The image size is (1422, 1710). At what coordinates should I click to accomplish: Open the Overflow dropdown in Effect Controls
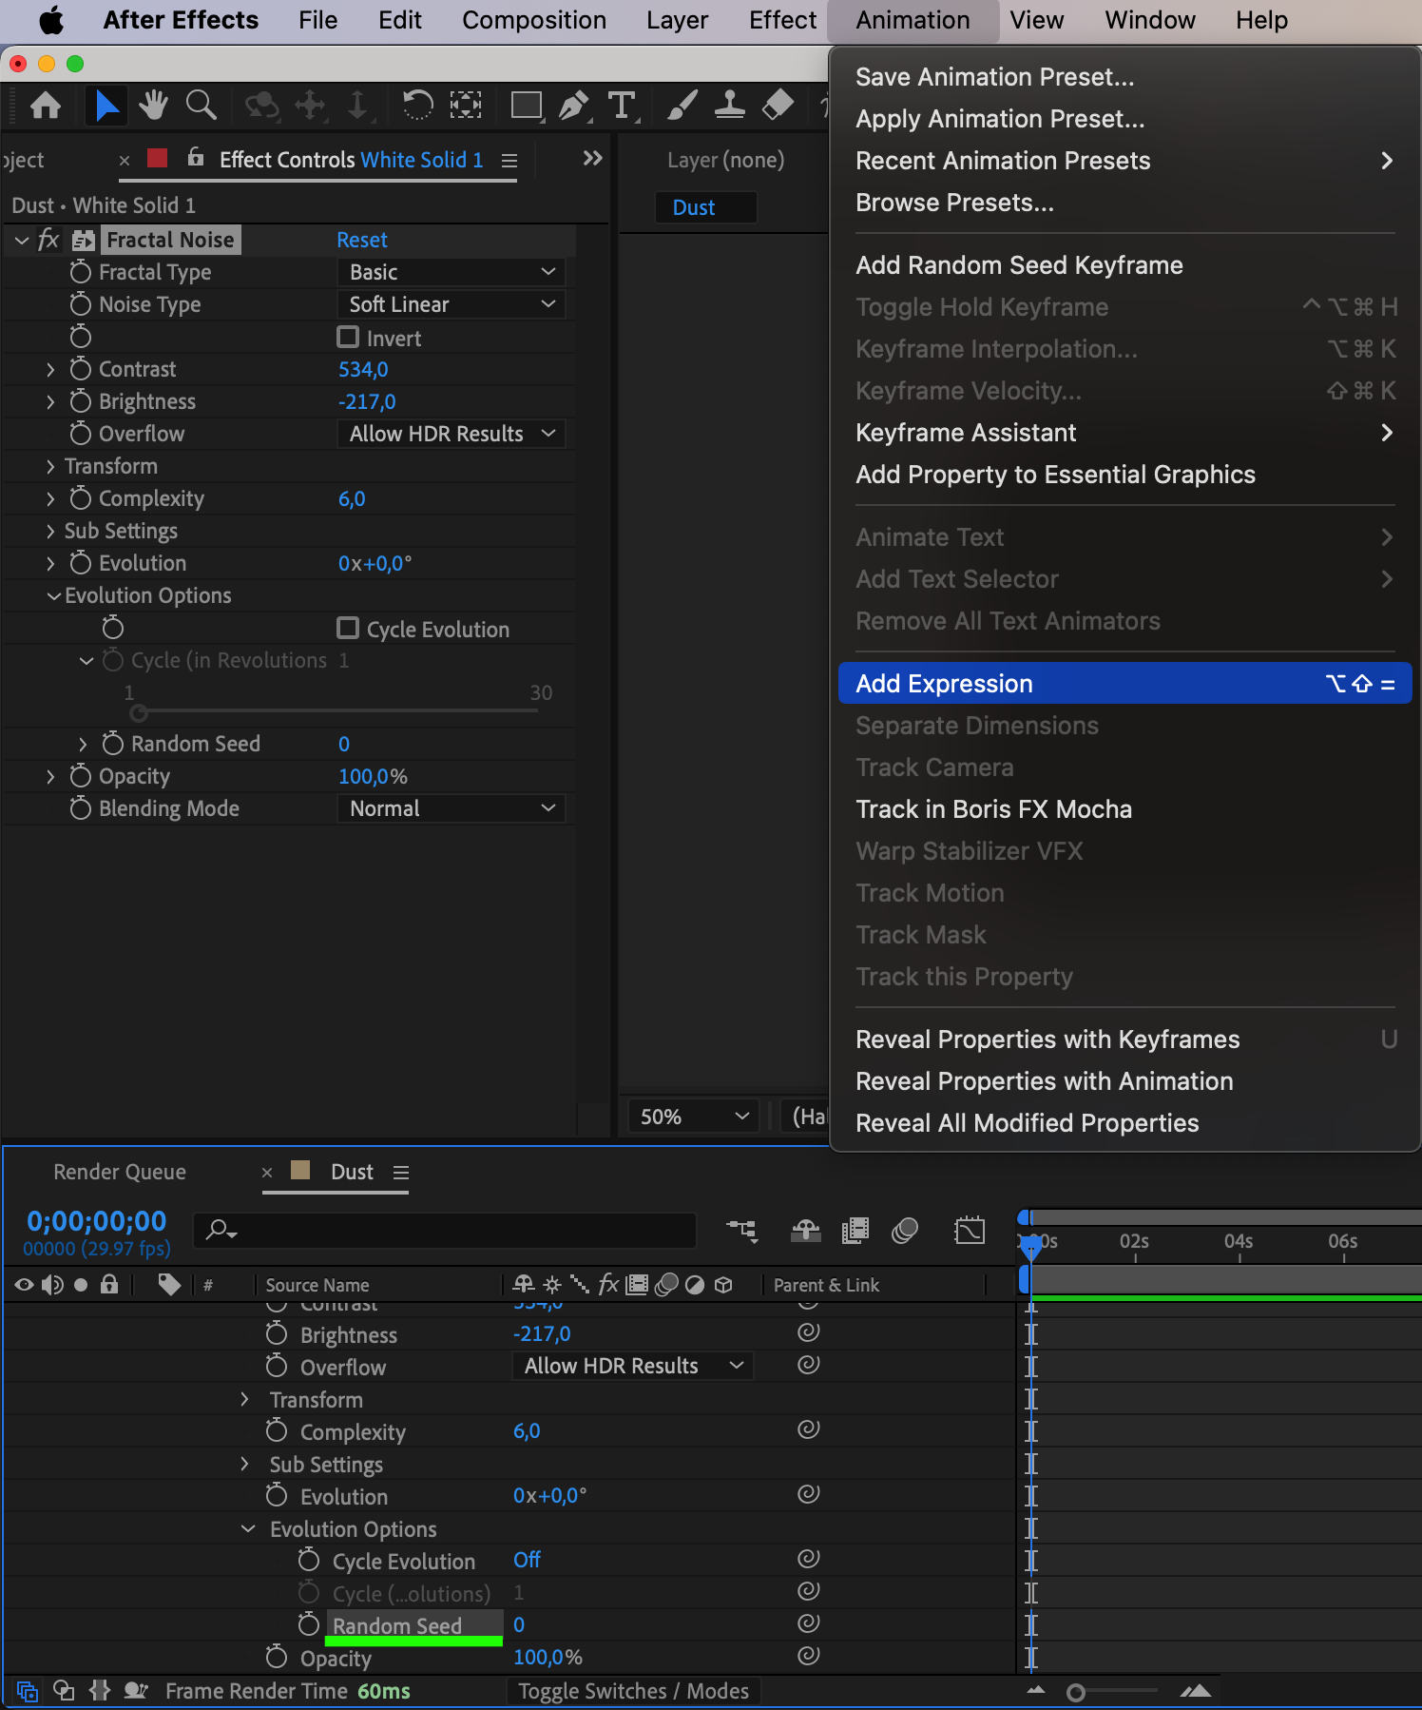[452, 434]
